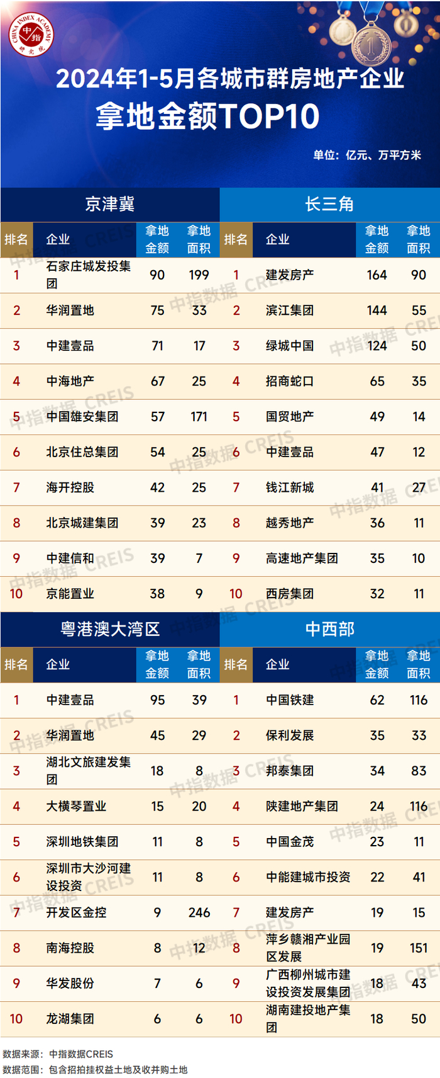The width and height of the screenshot is (440, 1078).
Task: Select the 京津冀 region header
Action: click(x=110, y=204)
